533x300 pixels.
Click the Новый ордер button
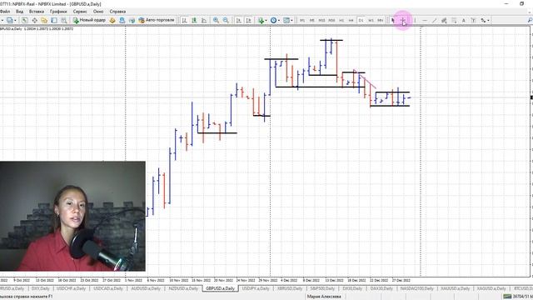89,20
